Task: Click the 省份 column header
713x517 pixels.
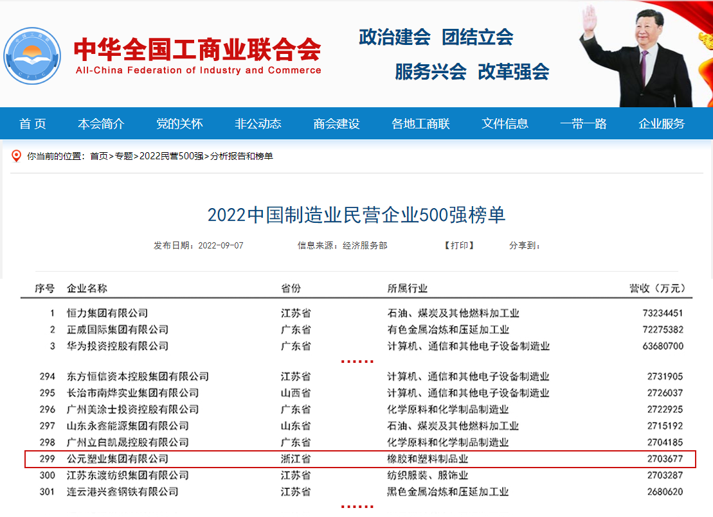Action: (x=291, y=288)
